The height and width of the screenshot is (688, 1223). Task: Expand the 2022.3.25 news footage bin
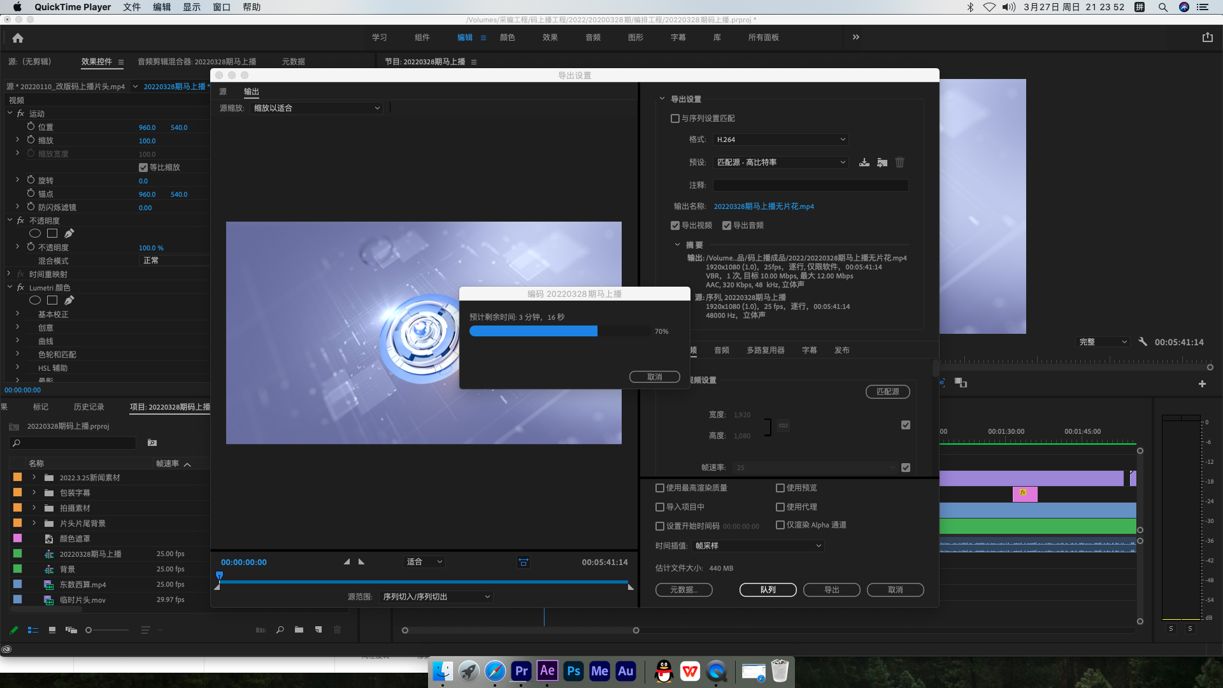(34, 477)
